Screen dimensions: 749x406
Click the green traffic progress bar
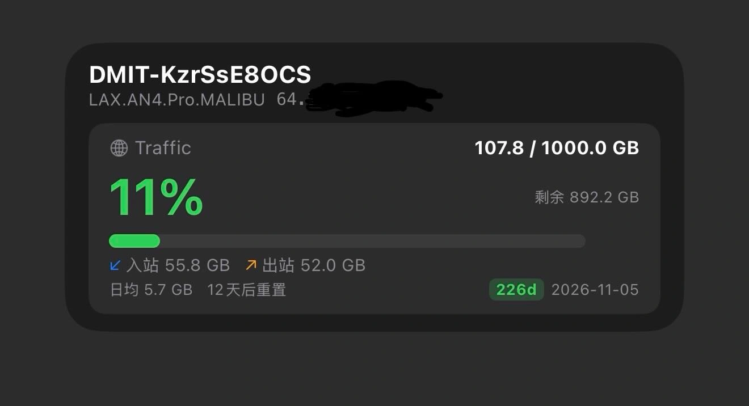point(134,241)
